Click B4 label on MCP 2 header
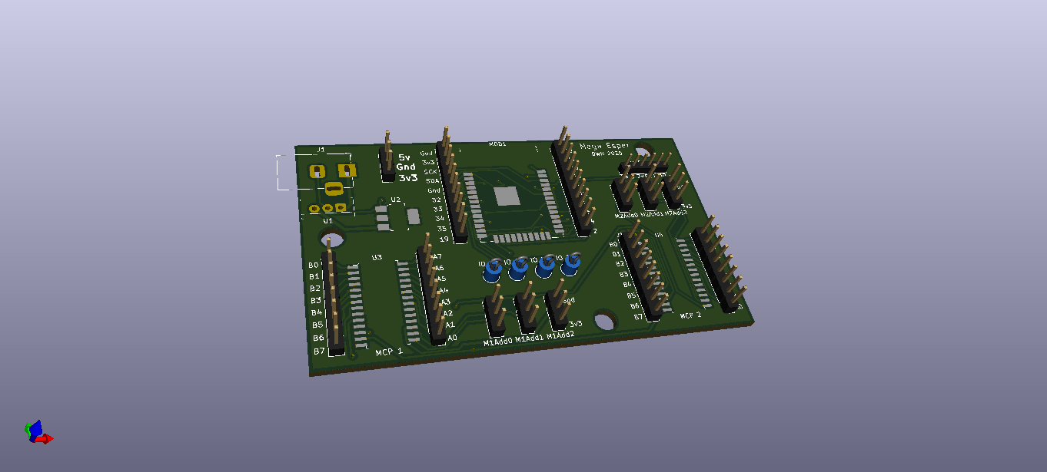The height and width of the screenshot is (472, 1047). pos(627,284)
